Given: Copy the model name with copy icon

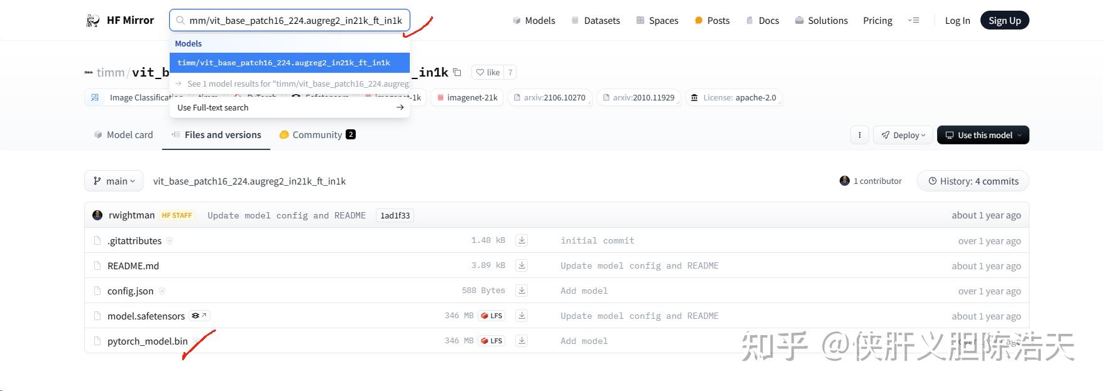Looking at the screenshot, I should [x=457, y=72].
